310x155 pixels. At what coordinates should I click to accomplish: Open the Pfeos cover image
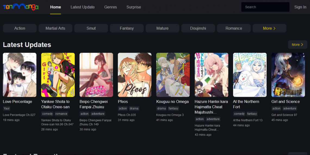pos(135,75)
